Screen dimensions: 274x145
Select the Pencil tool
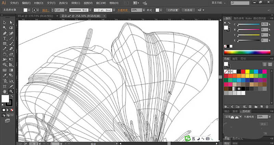click(4, 49)
